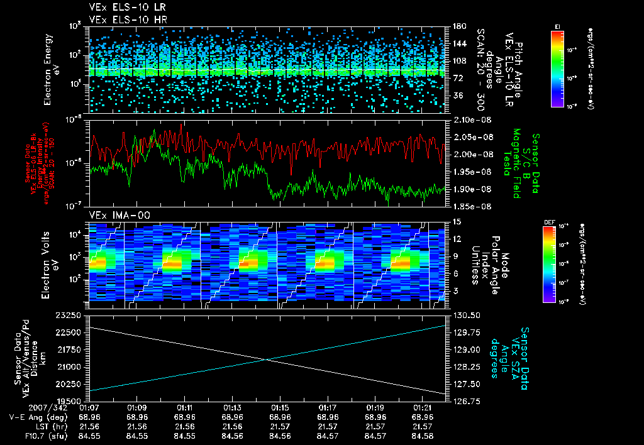Screen dimensions: 644x445
Task: Click SZA tick value 129.75
Action: (467, 332)
